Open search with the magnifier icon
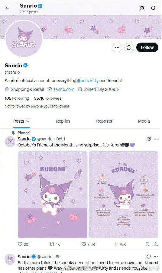The width and height of the screenshot is (162, 273). 153,8
